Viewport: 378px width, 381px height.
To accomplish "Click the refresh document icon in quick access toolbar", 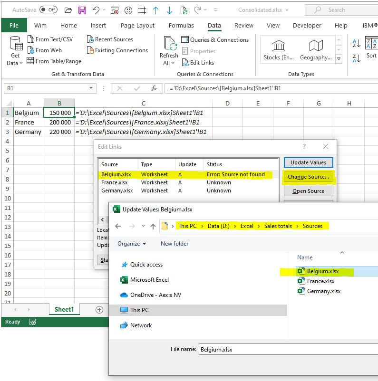I will [x=184, y=10].
